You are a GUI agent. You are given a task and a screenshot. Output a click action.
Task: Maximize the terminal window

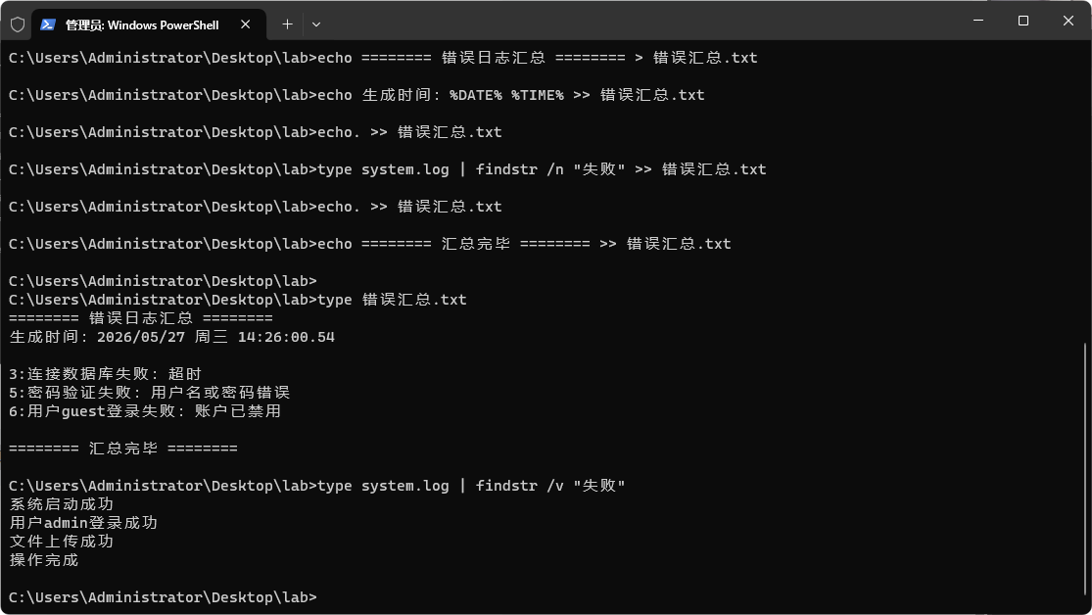tap(1023, 21)
